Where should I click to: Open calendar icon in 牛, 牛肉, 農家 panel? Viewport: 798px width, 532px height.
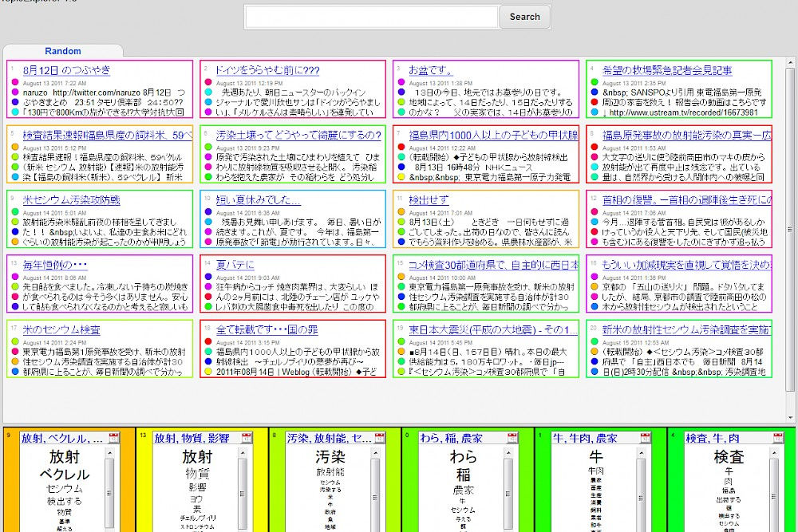pos(645,438)
